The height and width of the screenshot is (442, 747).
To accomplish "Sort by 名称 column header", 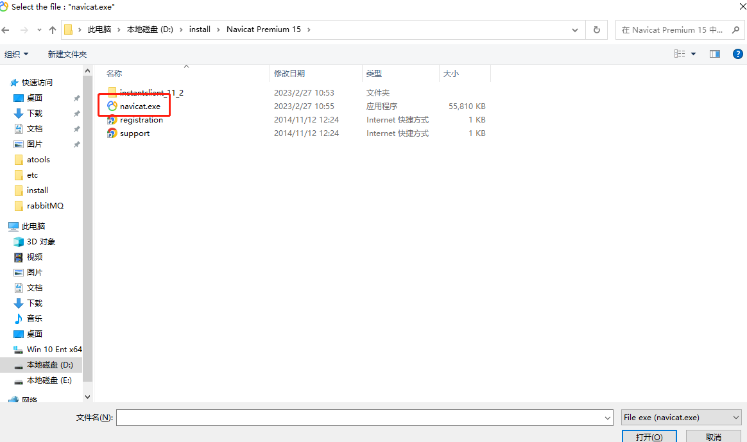I will (x=114, y=73).
